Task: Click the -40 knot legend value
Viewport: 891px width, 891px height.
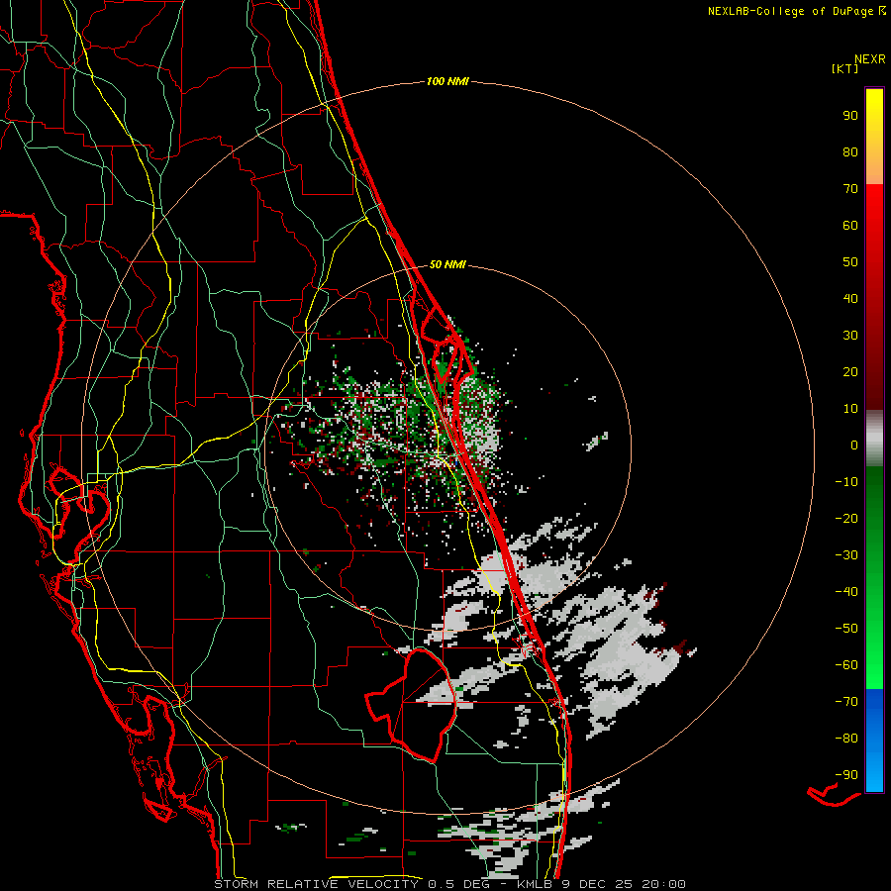Action: point(846,592)
